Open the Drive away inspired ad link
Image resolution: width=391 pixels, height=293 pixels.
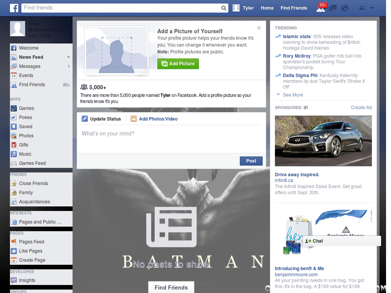click(x=297, y=175)
